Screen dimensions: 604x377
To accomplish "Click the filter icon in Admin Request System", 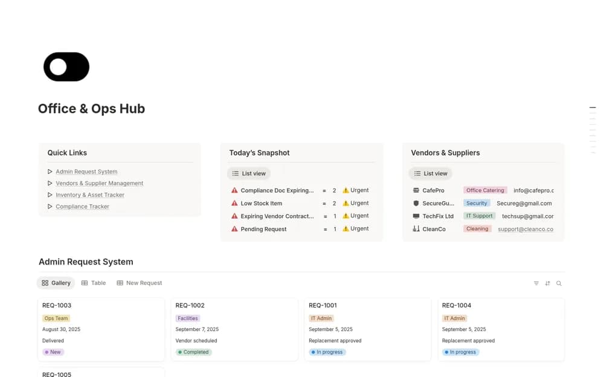I will [x=536, y=283].
